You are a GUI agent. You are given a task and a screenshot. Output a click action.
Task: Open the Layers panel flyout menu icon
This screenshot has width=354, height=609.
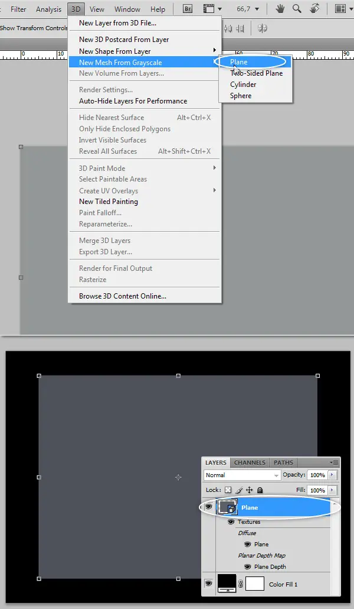pos(334,462)
